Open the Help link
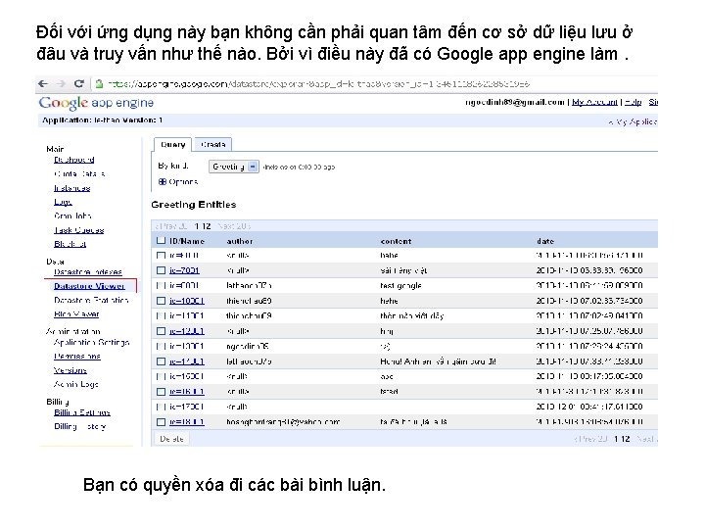 click(x=634, y=102)
